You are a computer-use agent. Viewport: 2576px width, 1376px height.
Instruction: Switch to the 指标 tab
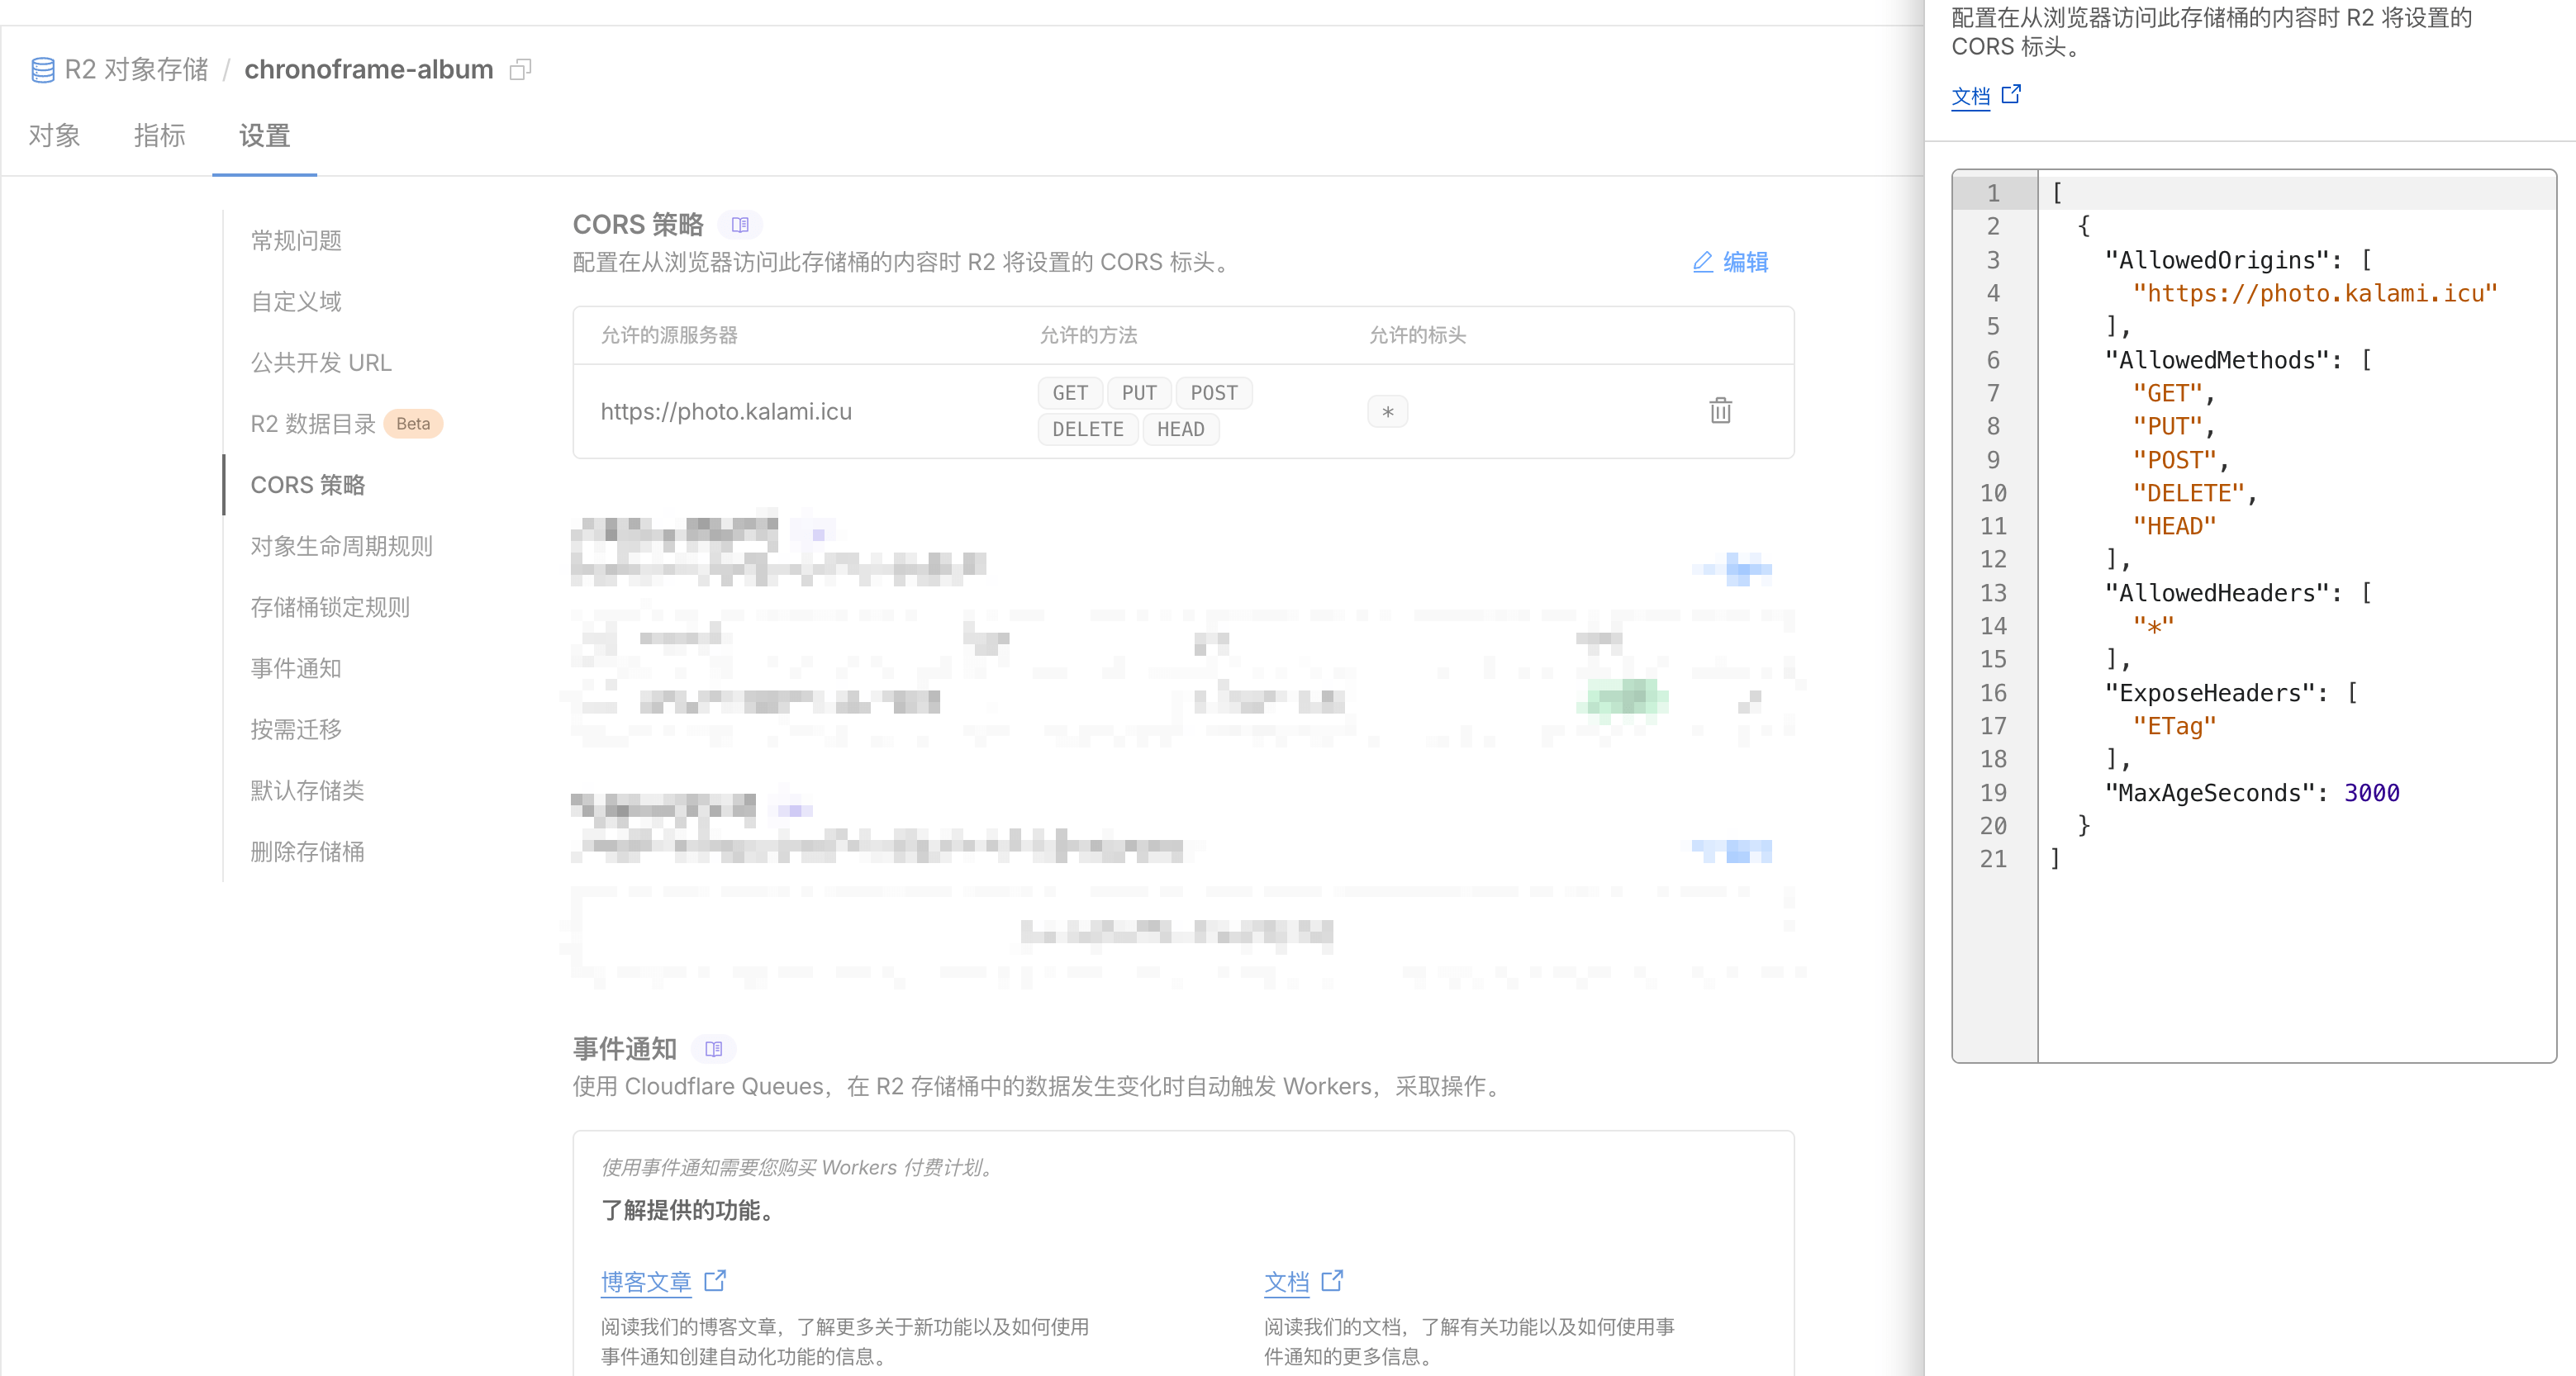click(x=160, y=135)
